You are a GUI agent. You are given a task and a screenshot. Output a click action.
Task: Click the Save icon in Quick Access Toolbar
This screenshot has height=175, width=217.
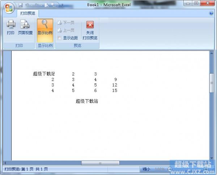tap(20, 5)
